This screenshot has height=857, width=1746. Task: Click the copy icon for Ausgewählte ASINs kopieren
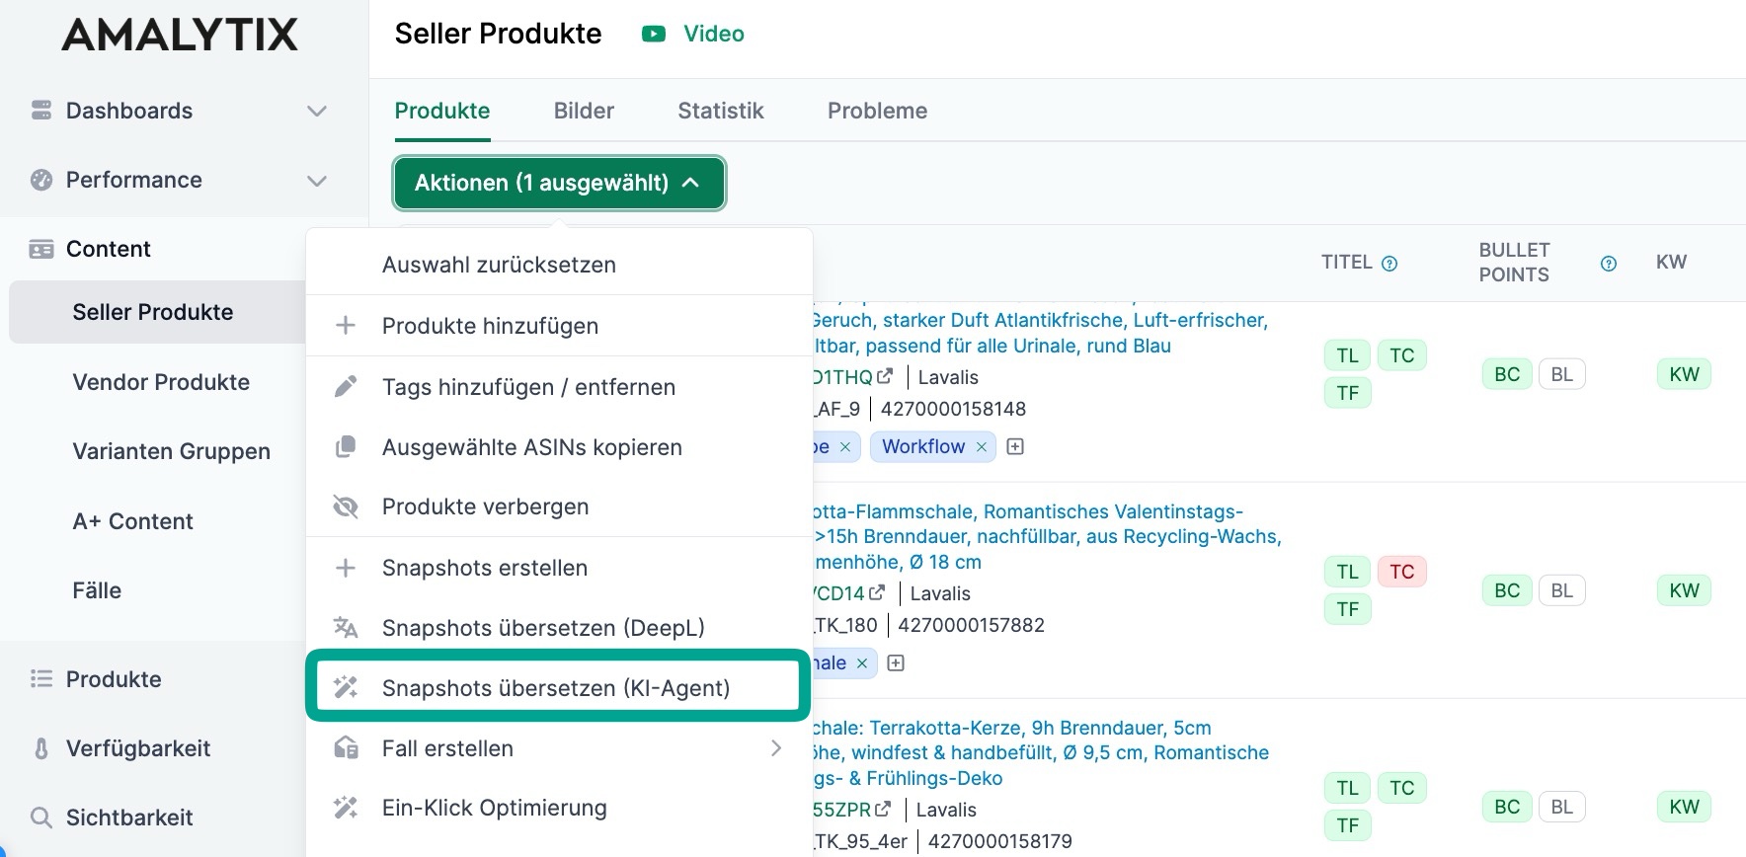(x=346, y=446)
